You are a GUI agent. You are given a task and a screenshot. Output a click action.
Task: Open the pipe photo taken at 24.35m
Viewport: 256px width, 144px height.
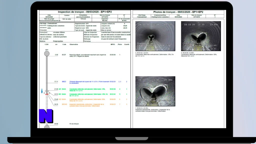[155, 91]
